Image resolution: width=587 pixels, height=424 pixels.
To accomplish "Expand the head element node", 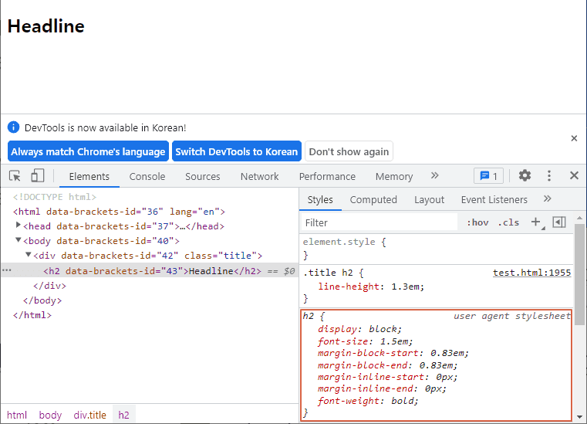I will tap(18, 225).
